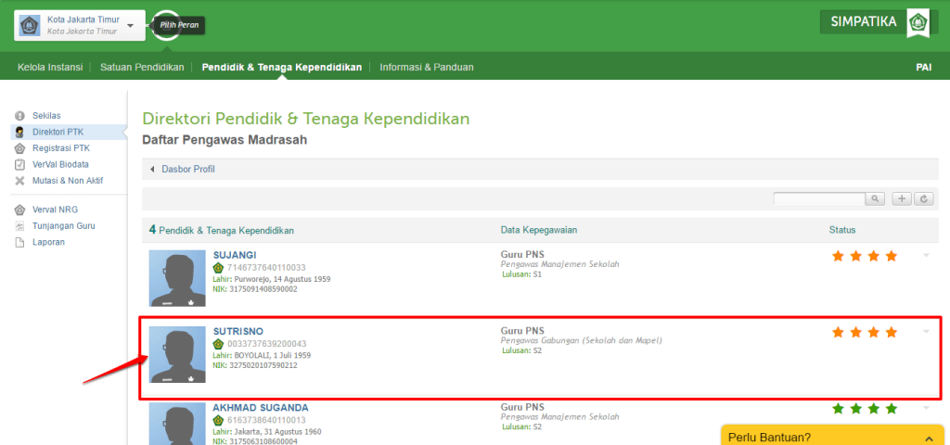
Task: Open Direktori PTK sidebar link
Action: 58,132
